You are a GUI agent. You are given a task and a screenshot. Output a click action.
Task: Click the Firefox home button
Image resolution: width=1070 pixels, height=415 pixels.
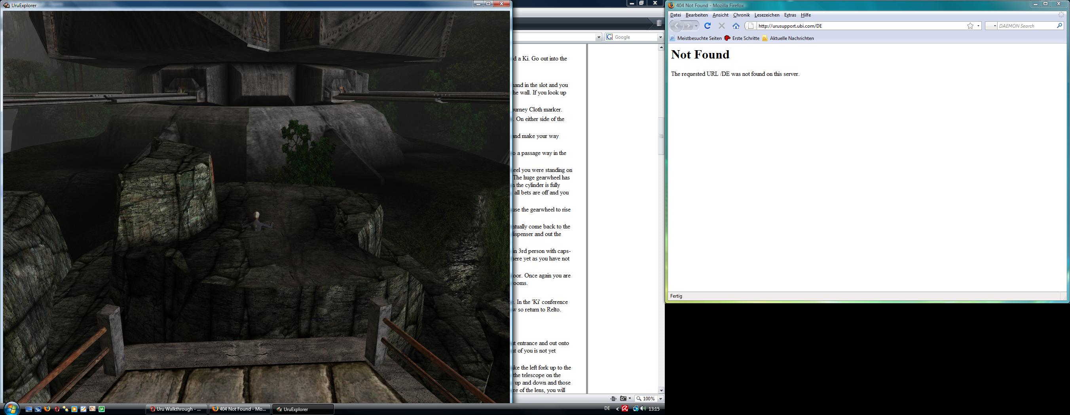(x=736, y=26)
